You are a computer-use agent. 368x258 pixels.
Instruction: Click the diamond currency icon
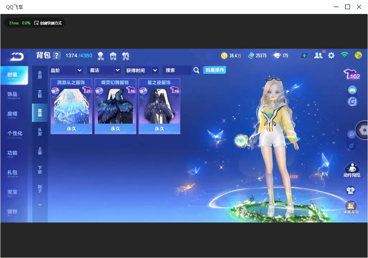277,56
